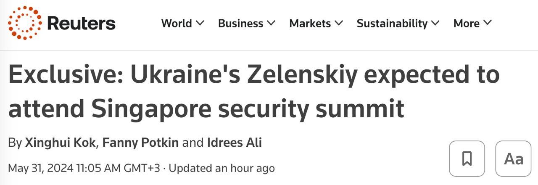This screenshot has width=538, height=185.
Task: Expand the chevron next to World
Action: 200,23
